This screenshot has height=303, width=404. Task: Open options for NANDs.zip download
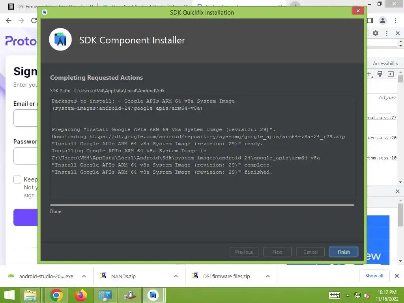(176, 276)
